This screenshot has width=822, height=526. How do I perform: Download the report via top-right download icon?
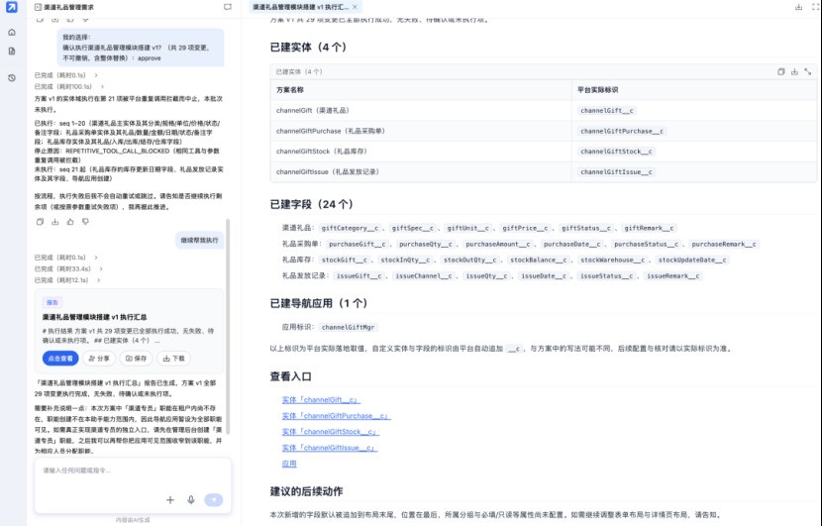click(798, 7)
